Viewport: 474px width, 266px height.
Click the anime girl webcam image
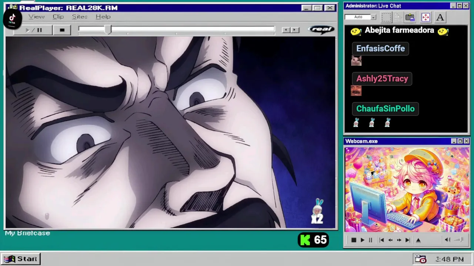407,190
